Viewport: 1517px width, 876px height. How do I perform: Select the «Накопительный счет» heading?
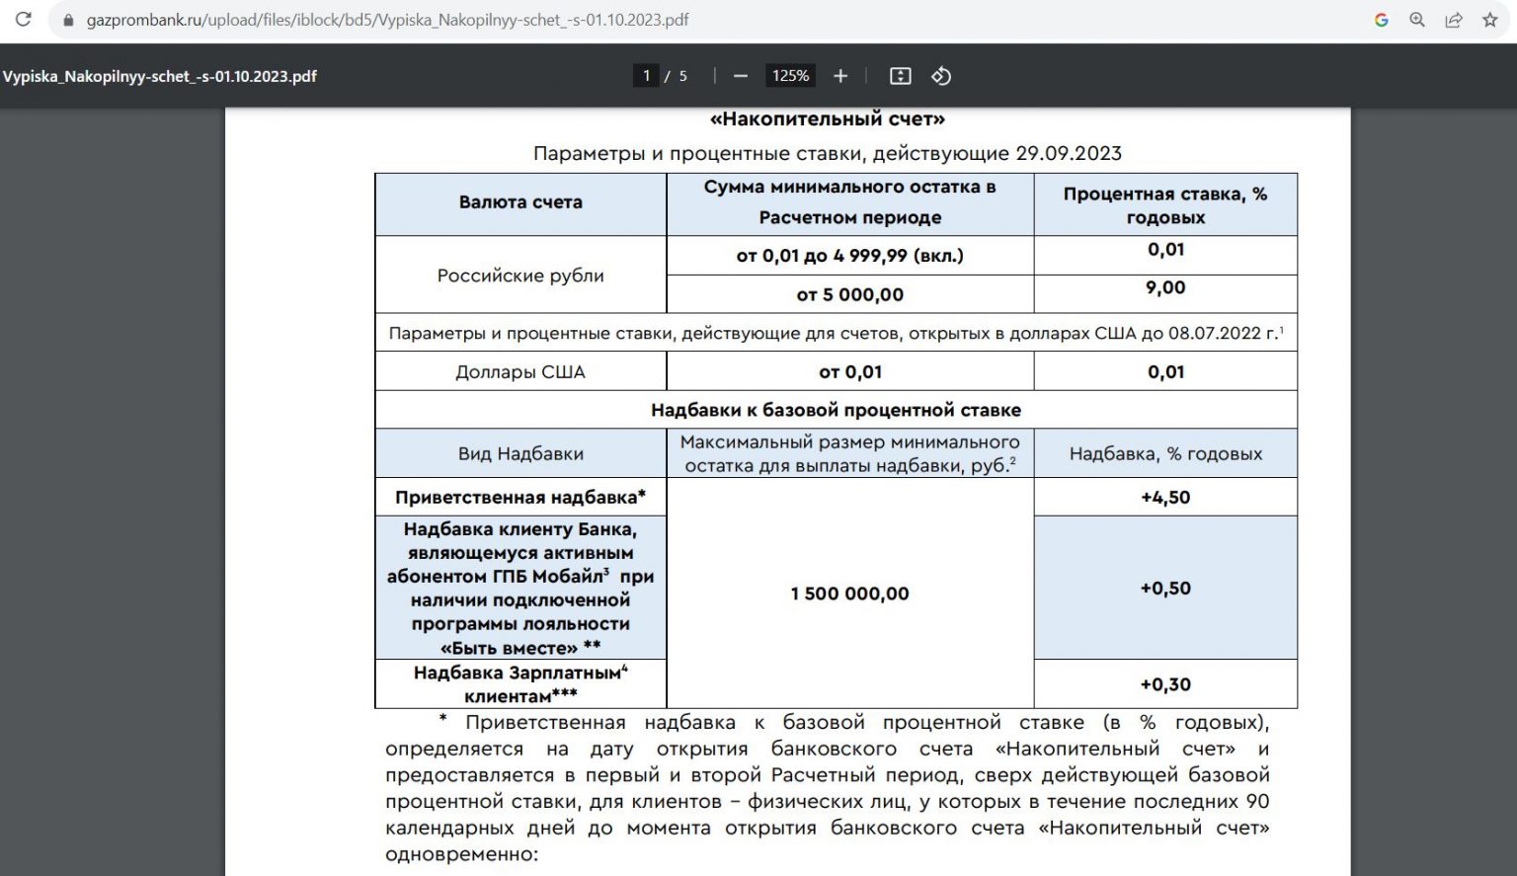[828, 119]
